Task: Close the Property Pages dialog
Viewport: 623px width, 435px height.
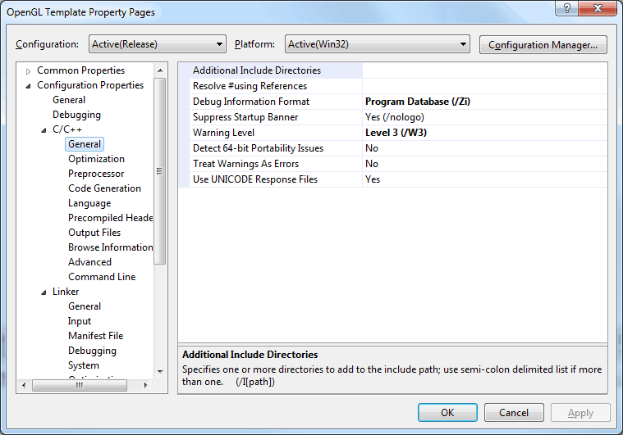Action: click(598, 8)
